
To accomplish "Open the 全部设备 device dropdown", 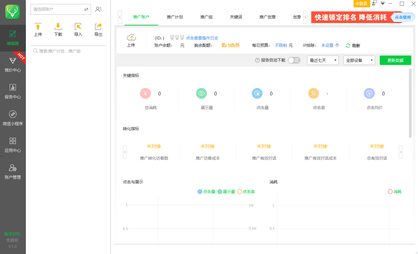I will 359,60.
